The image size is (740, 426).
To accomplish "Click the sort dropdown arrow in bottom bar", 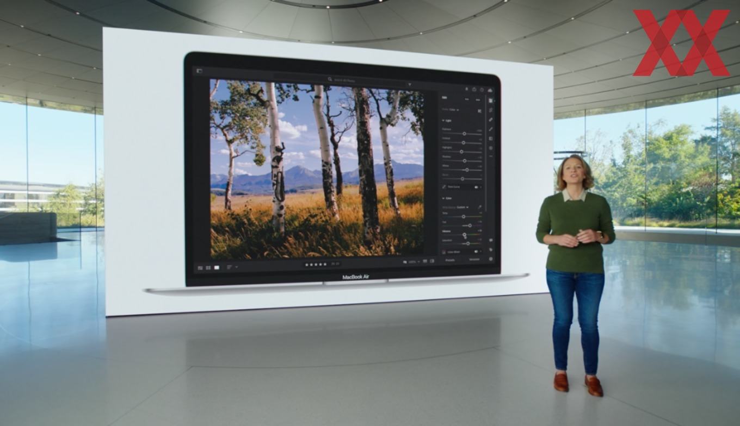I will 237,267.
